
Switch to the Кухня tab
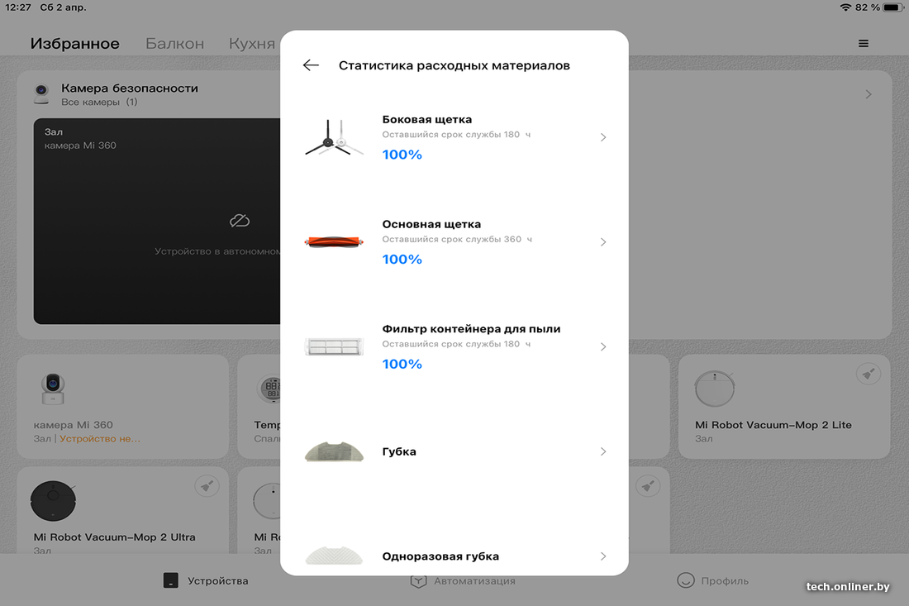[x=251, y=44]
